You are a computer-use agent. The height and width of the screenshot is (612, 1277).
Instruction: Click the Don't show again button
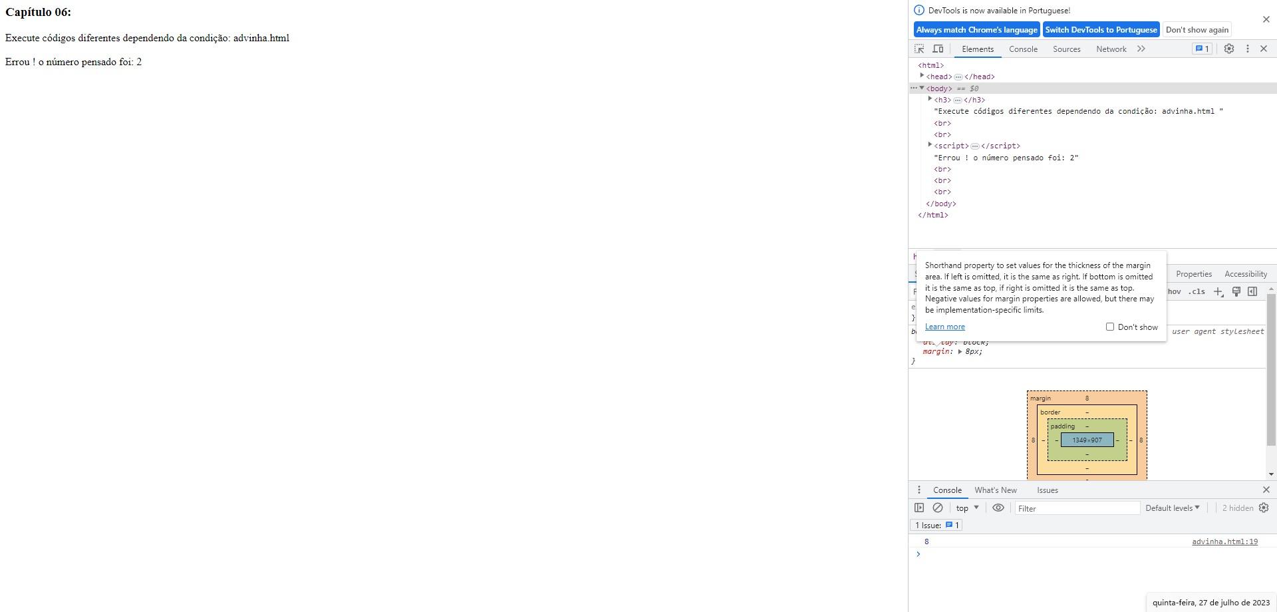tap(1197, 30)
